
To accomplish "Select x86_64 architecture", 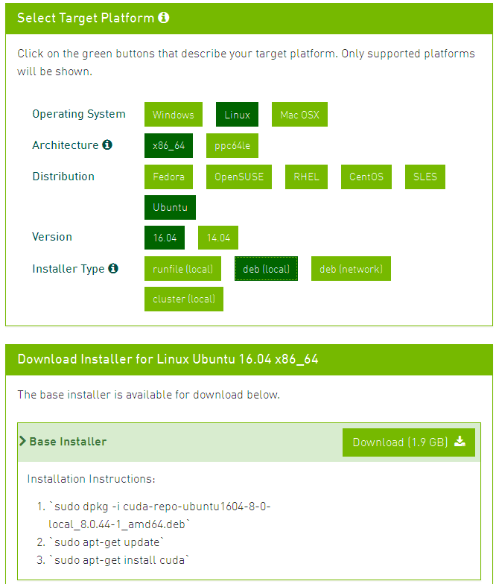I will (168, 146).
